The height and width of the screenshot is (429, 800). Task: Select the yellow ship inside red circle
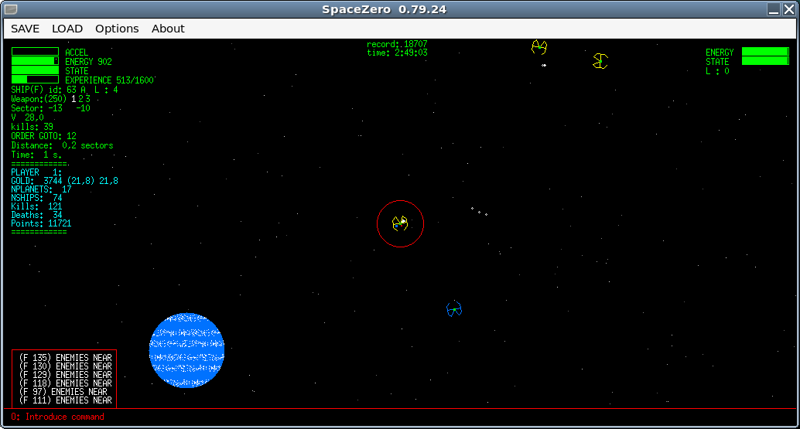click(400, 223)
